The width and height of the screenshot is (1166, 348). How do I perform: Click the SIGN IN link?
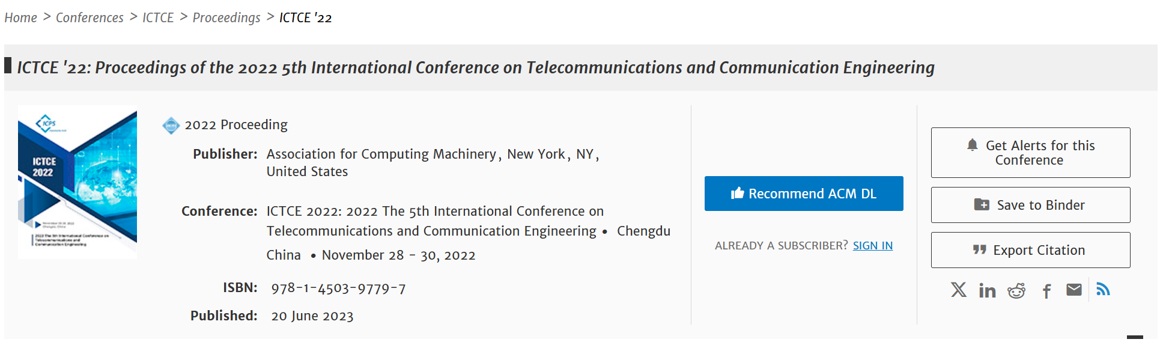[873, 245]
